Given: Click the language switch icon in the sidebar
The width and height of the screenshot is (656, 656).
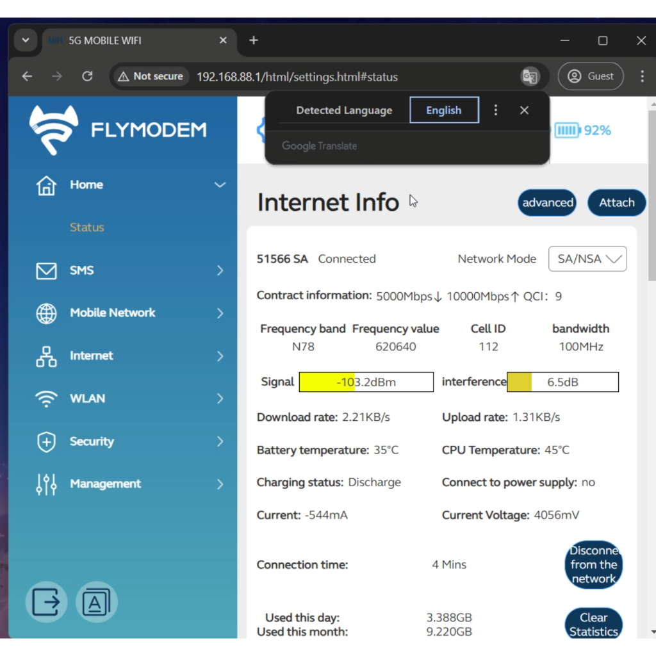Looking at the screenshot, I should [x=96, y=602].
